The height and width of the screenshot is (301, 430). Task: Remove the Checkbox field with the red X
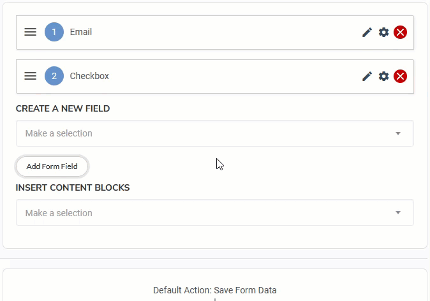(400, 77)
